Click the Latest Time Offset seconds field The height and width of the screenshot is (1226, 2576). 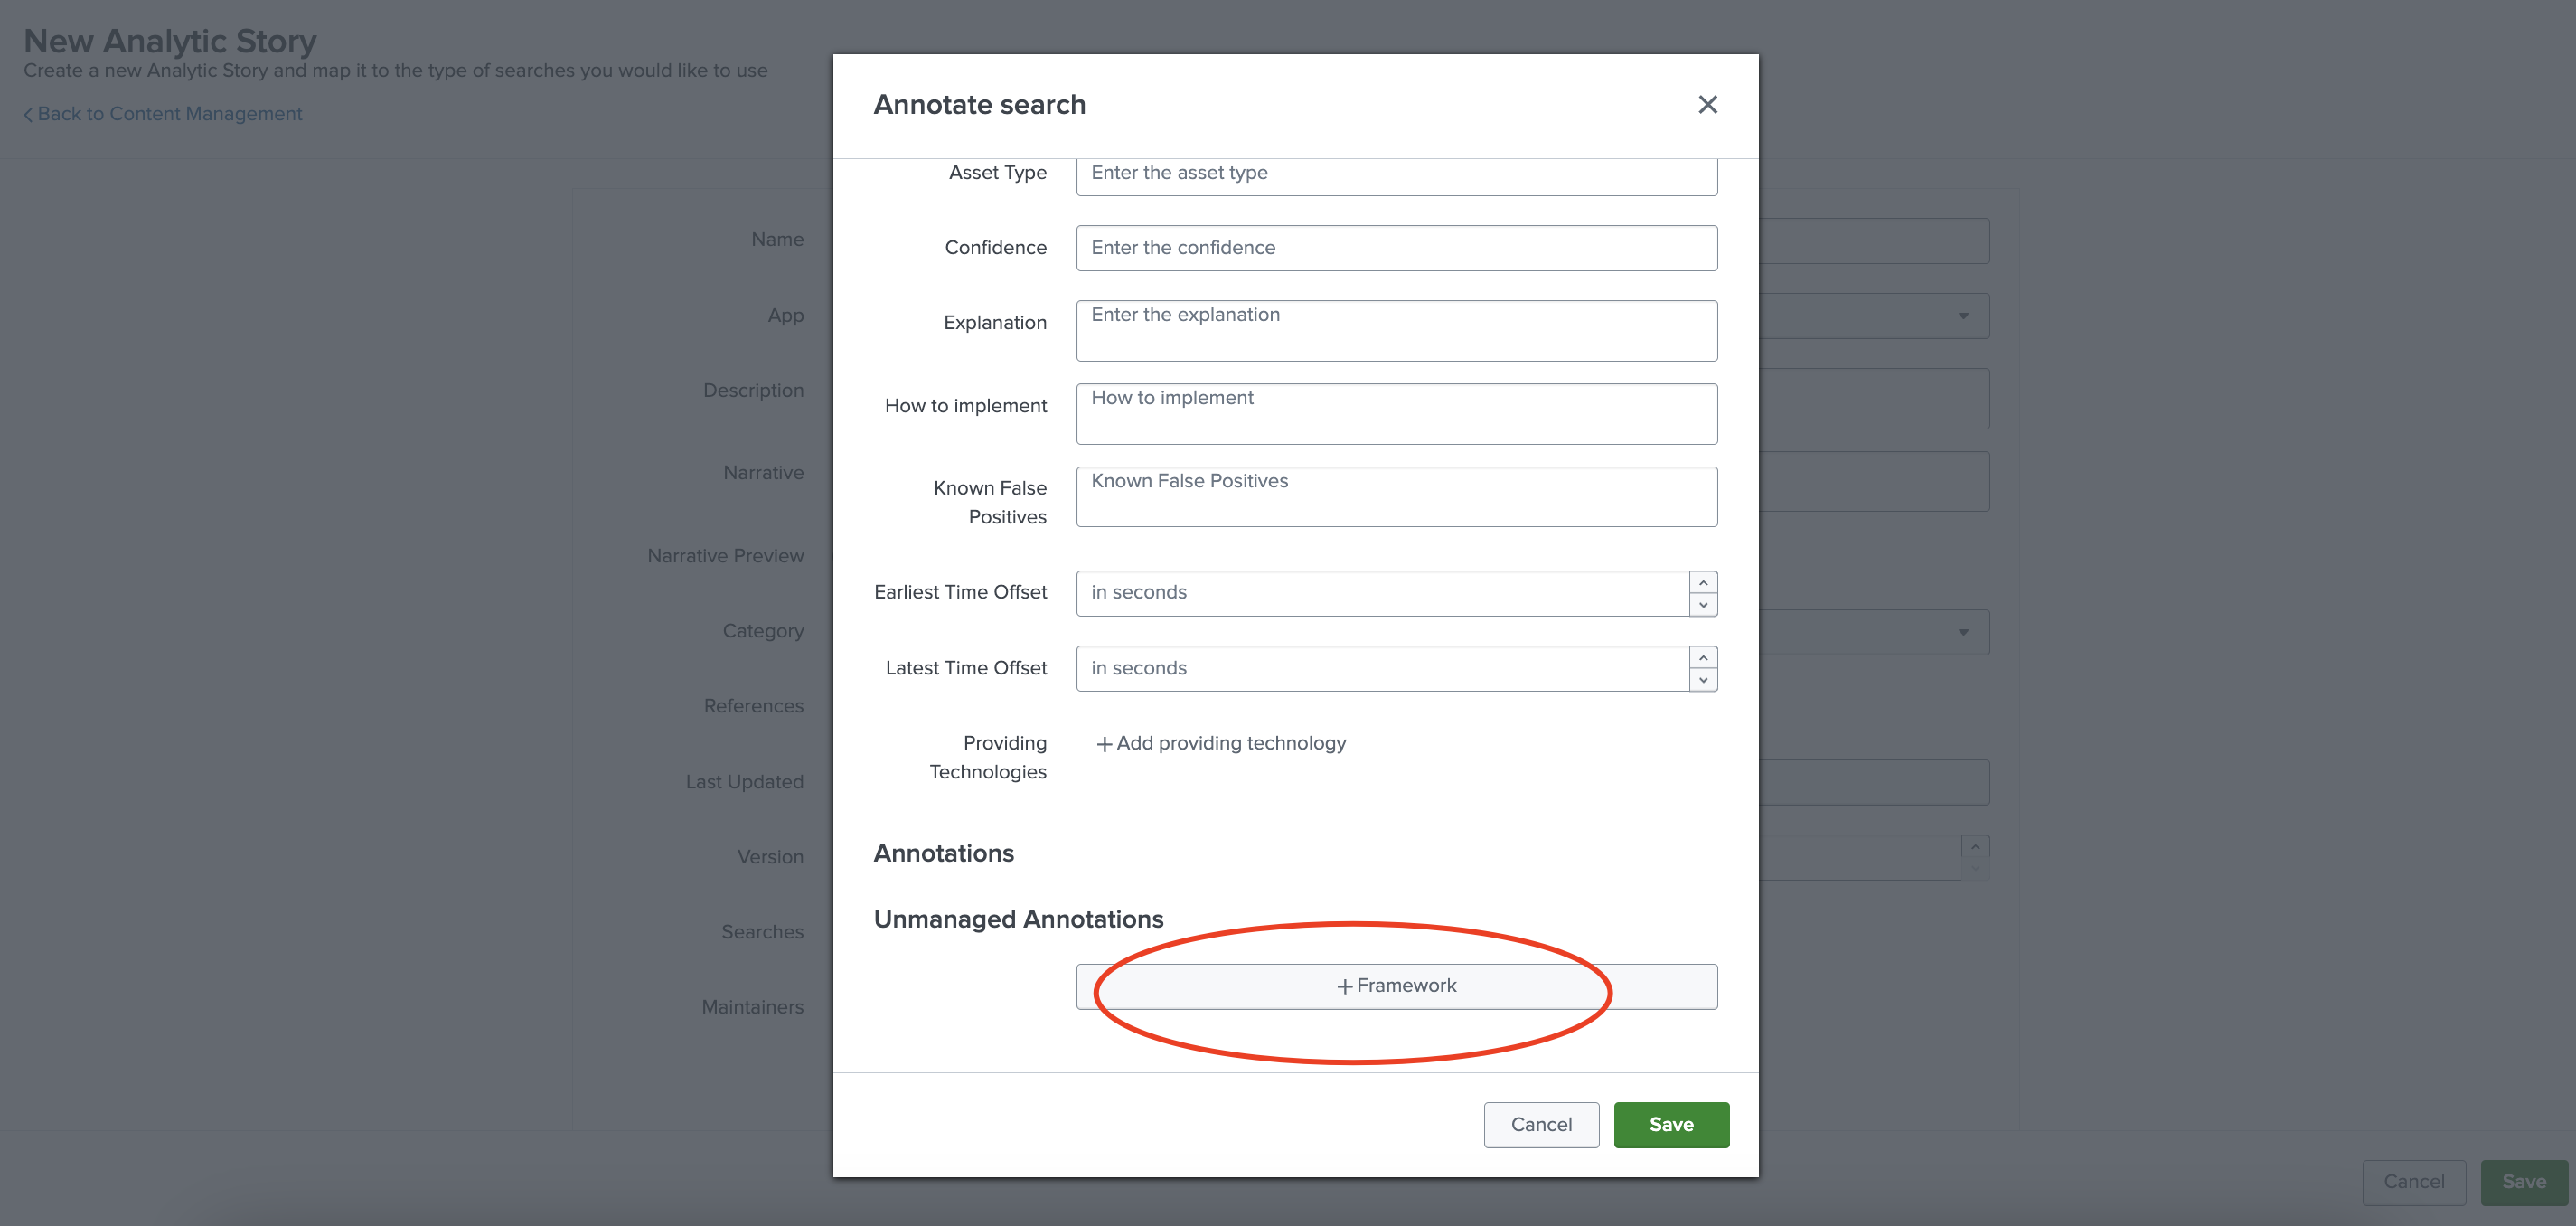click(1382, 668)
